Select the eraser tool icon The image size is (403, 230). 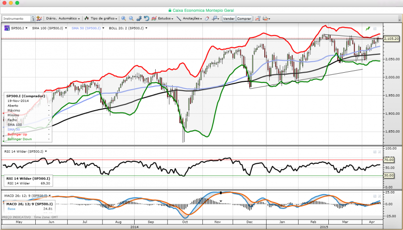[207, 18]
